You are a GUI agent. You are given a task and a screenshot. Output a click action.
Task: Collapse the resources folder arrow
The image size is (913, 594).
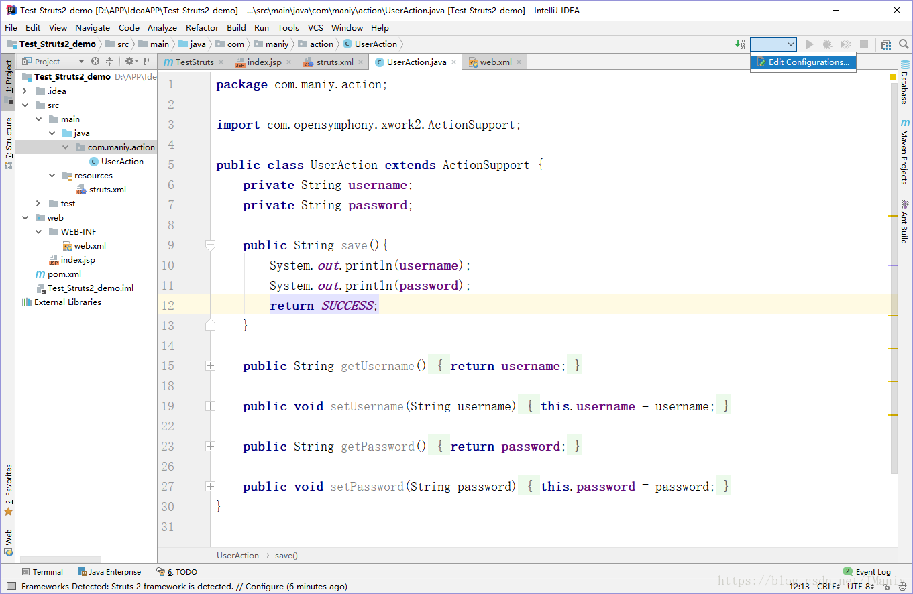pyautogui.click(x=52, y=176)
